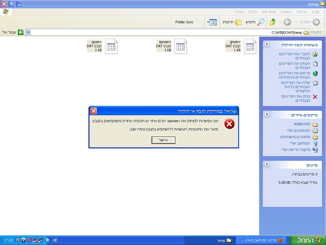Viewport: 326px width, 245px height.
Task: Open the Views dropdown in toolbar
Action: point(212,22)
